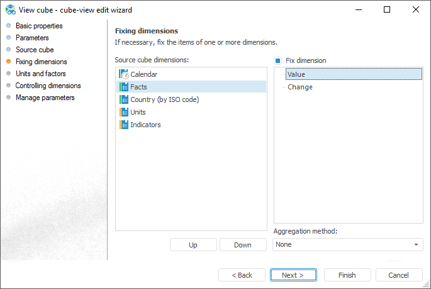Click the Units dimension icon
Viewport: 431px width, 289px height.
click(124, 112)
